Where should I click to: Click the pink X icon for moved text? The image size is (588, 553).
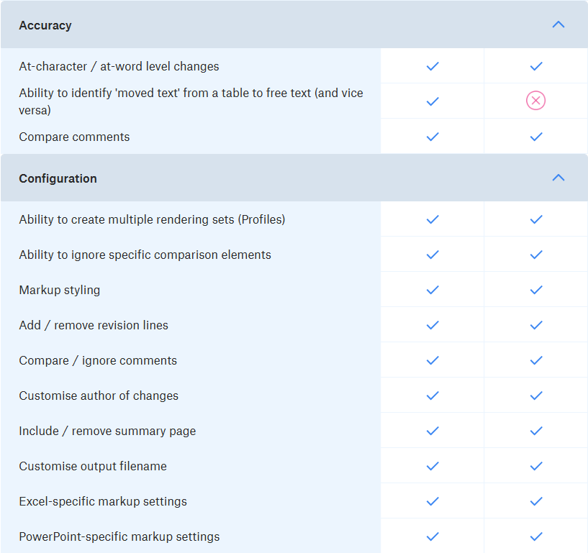coord(536,101)
